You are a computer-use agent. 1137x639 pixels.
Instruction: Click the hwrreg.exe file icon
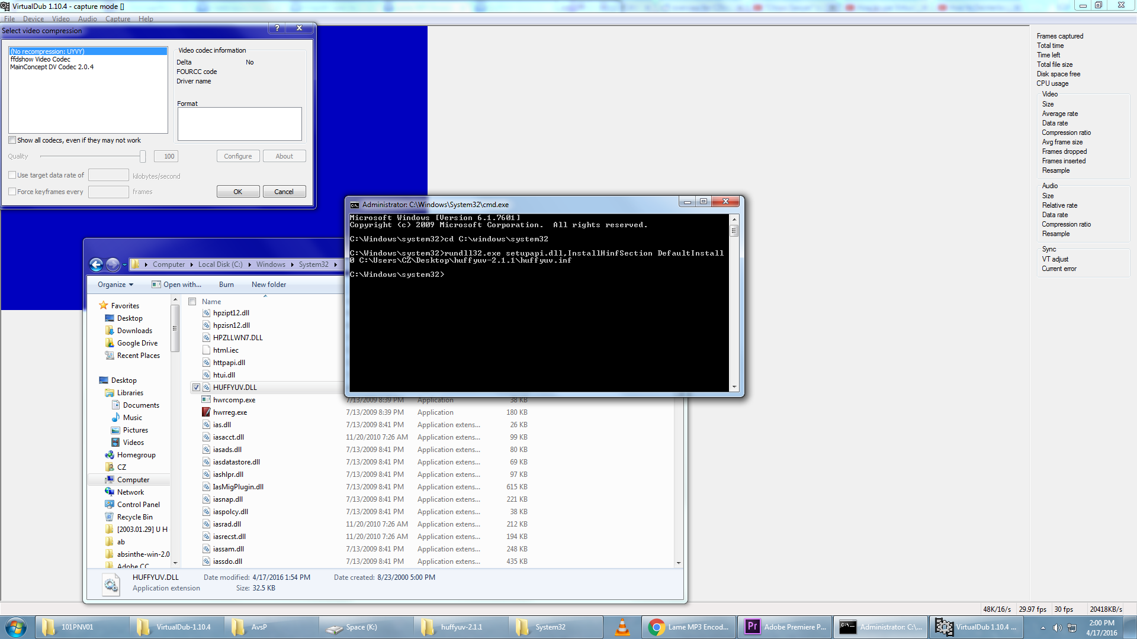coord(206,412)
